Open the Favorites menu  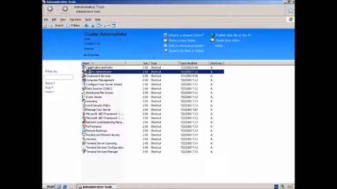point(75,19)
